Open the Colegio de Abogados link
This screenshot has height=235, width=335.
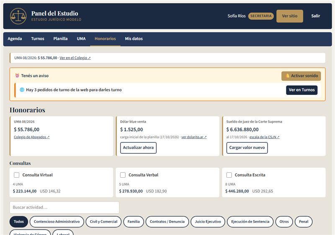click(32, 137)
